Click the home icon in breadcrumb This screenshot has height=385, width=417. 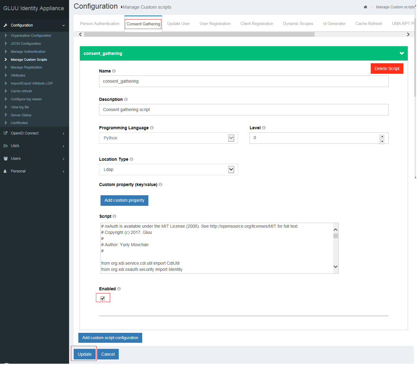pyautogui.click(x=365, y=7)
